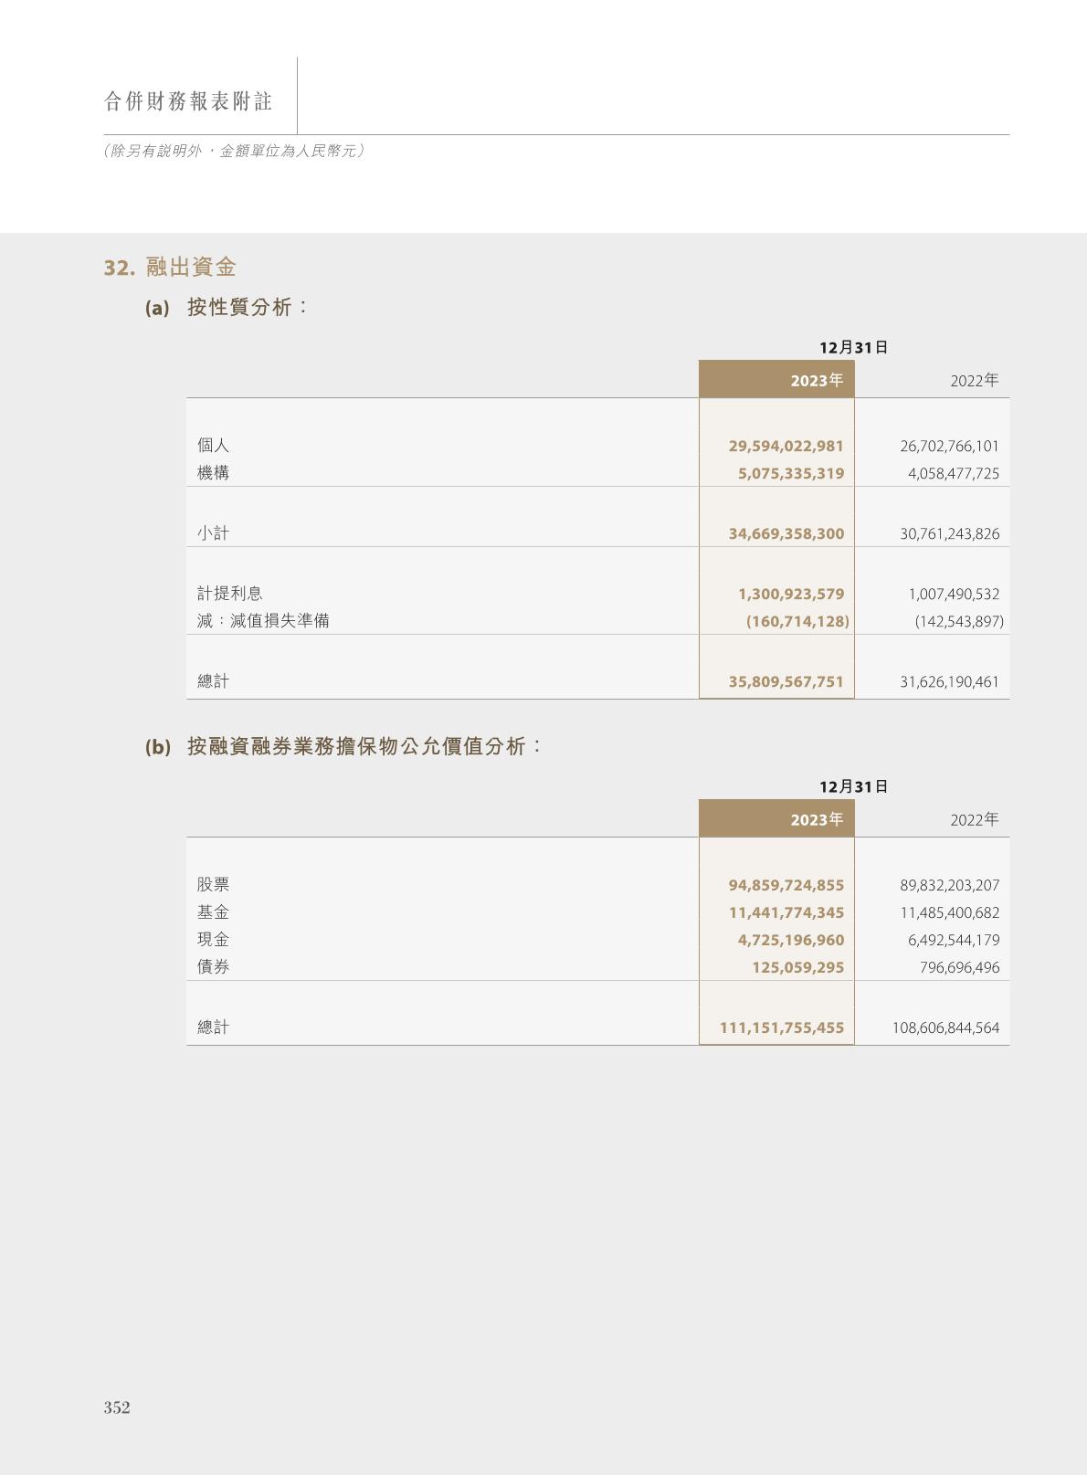Click section heading 32. 融出資金
The height and width of the screenshot is (1475, 1087).
[x=170, y=268]
